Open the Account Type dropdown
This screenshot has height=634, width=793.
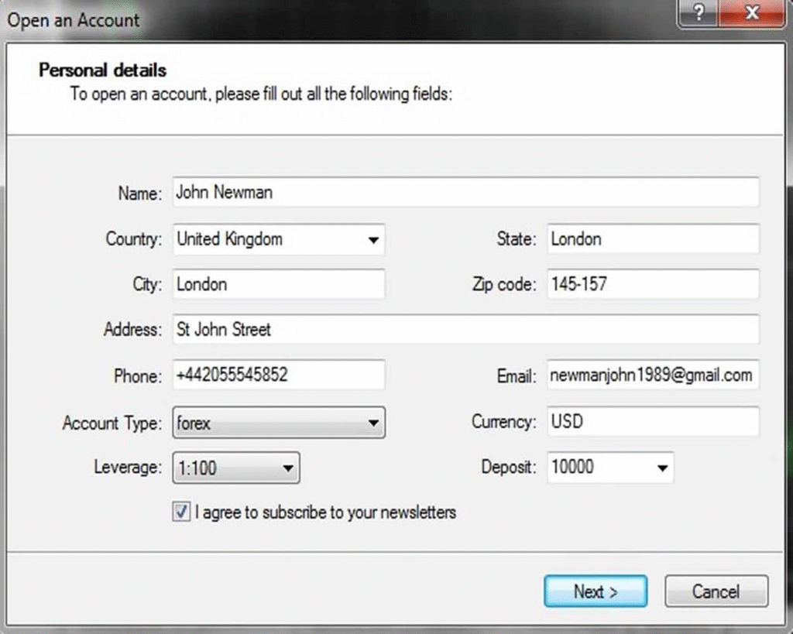[x=279, y=423]
